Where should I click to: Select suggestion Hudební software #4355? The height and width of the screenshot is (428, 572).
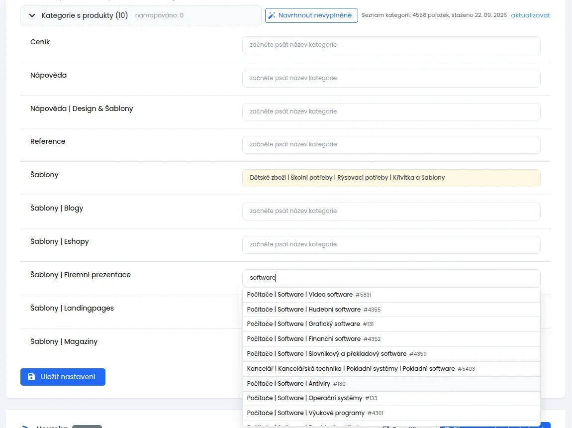pyautogui.click(x=391, y=310)
